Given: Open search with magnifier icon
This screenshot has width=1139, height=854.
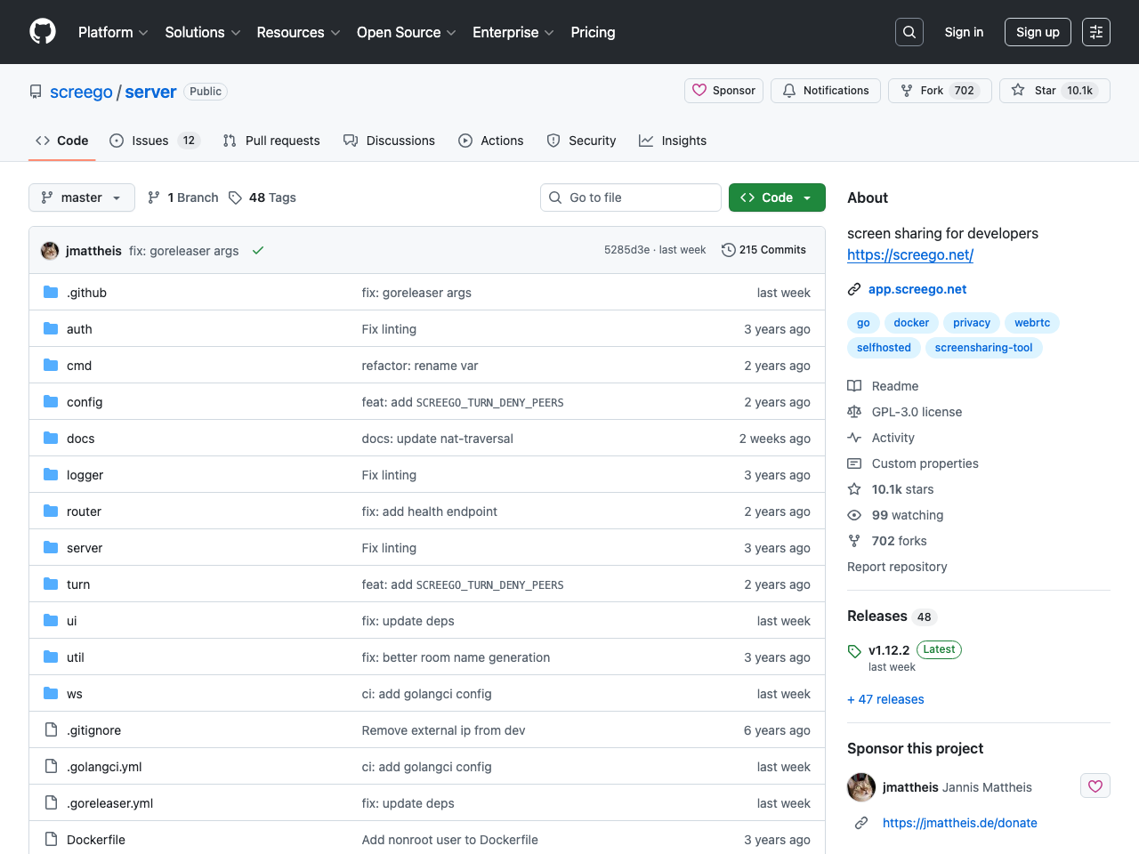Looking at the screenshot, I should [909, 32].
